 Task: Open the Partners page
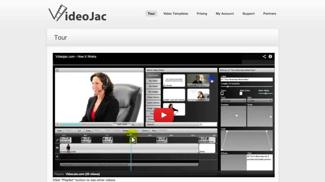(270, 14)
